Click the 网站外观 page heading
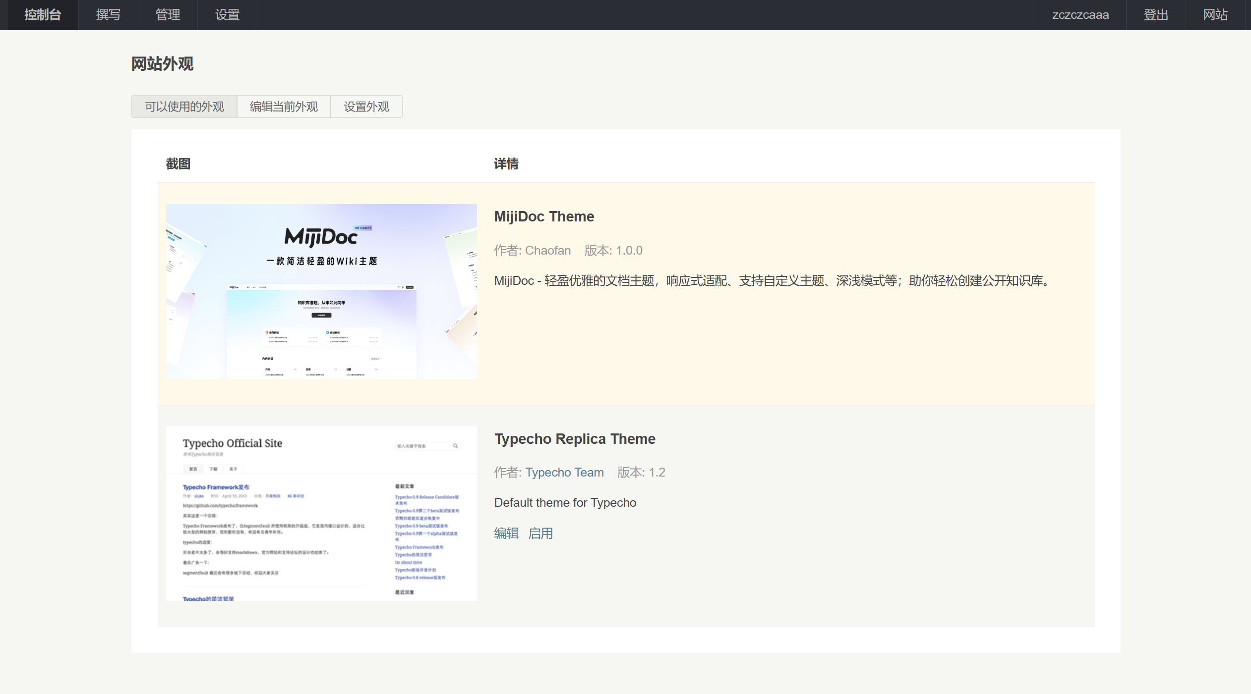The height and width of the screenshot is (694, 1251). 162,64
